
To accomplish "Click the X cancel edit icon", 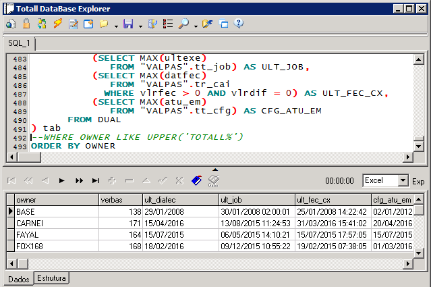I will click(x=179, y=180).
